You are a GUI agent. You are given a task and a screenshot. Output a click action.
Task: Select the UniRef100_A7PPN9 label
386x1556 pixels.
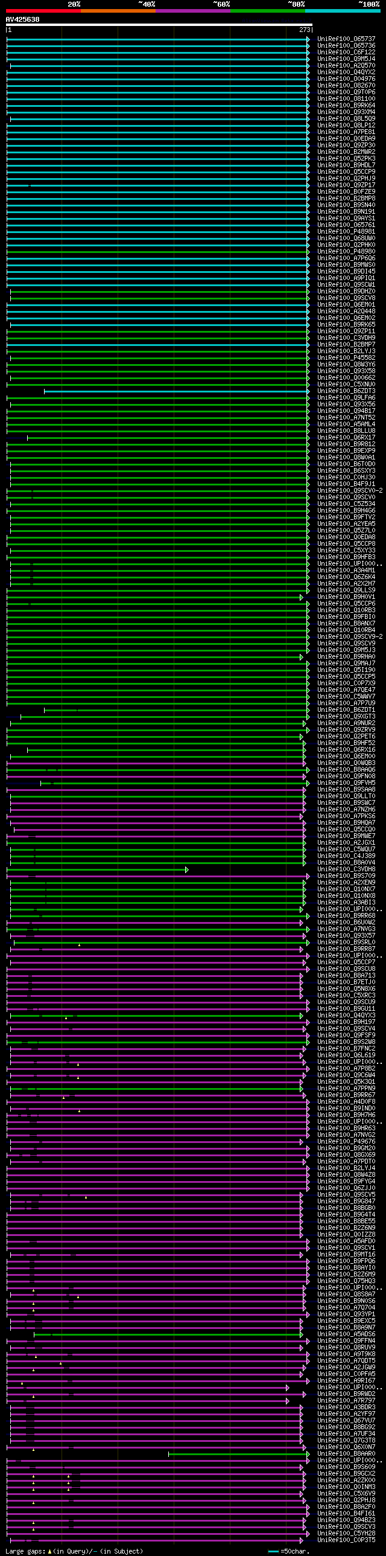346,1089
